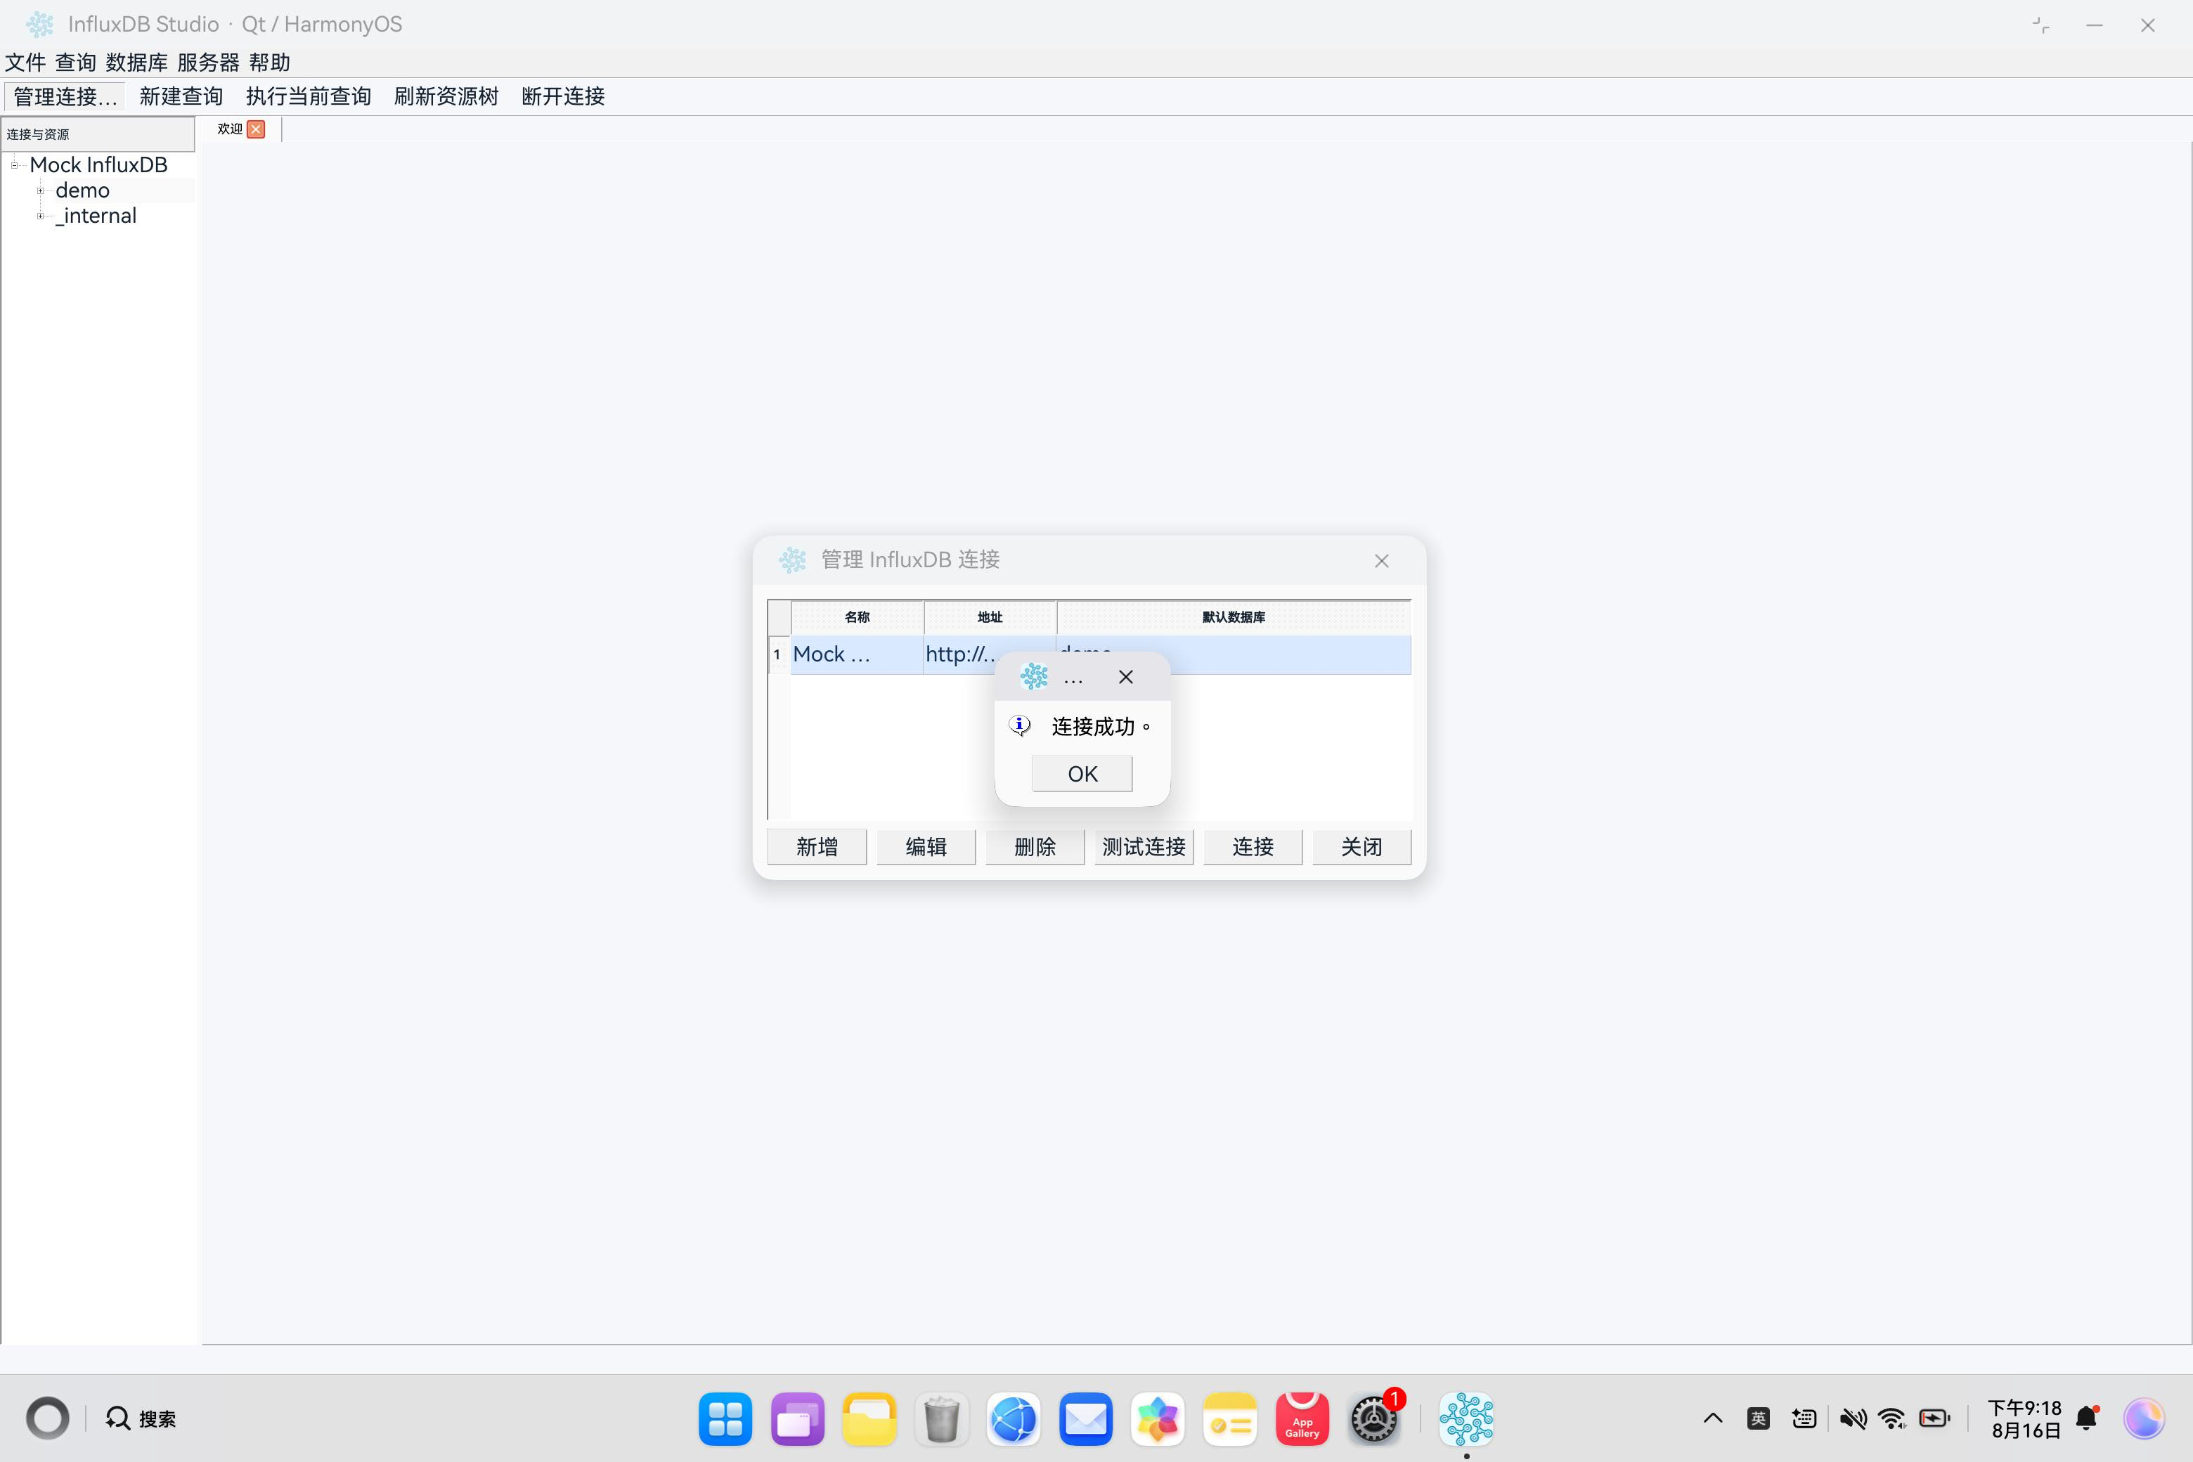Click the 连接与资源 panel header
Screen dimensions: 2193x1462
point(98,134)
